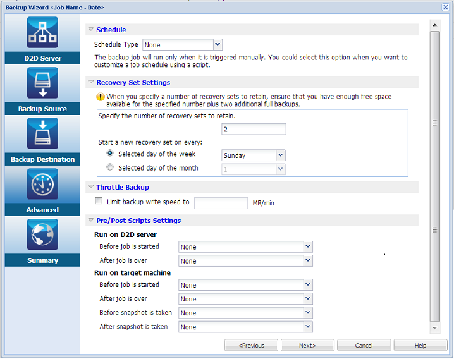The width and height of the screenshot is (454, 359).
Task: Open the day-of-month dropdown showing 1
Action: tap(281, 169)
